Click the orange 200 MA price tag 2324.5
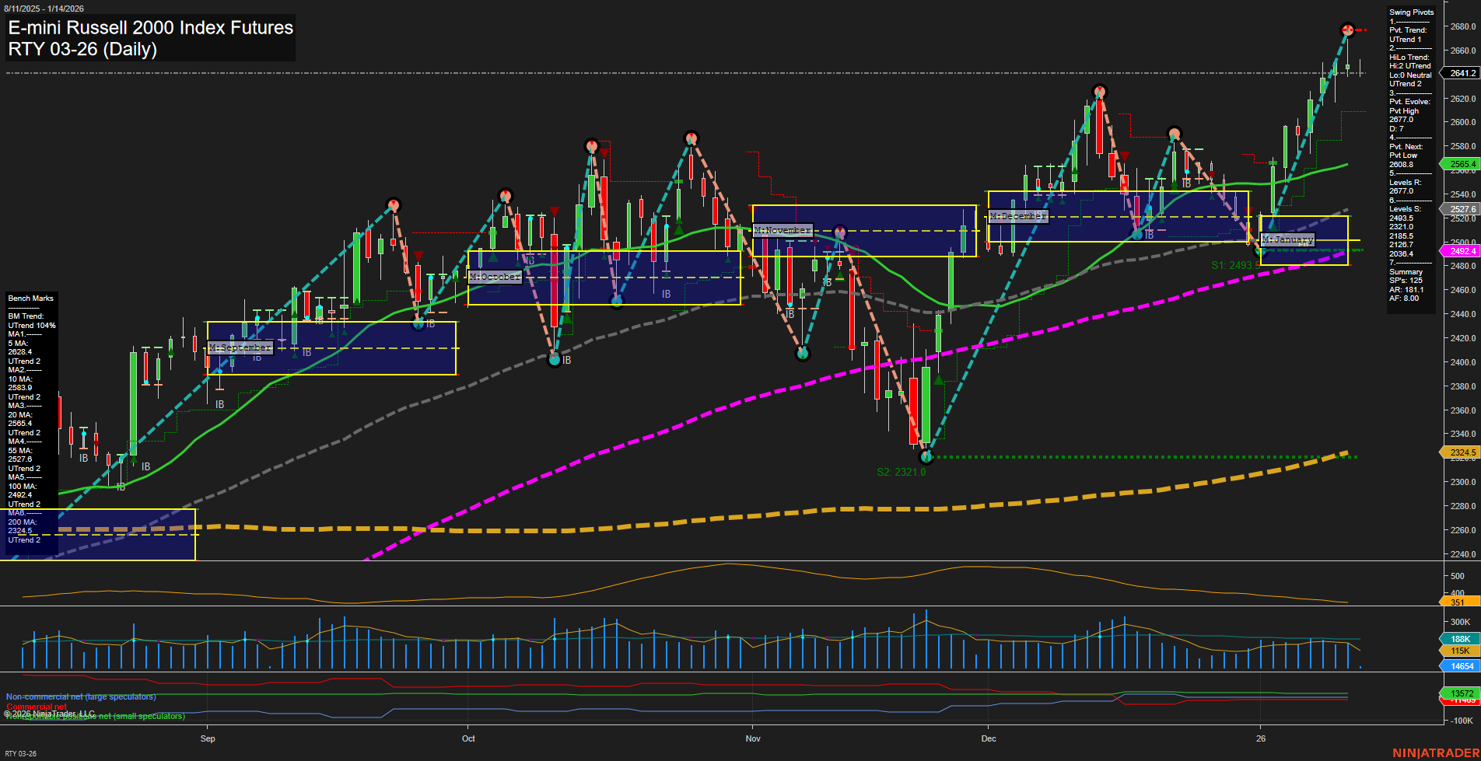Viewport: 1481px width, 761px height. [1462, 452]
